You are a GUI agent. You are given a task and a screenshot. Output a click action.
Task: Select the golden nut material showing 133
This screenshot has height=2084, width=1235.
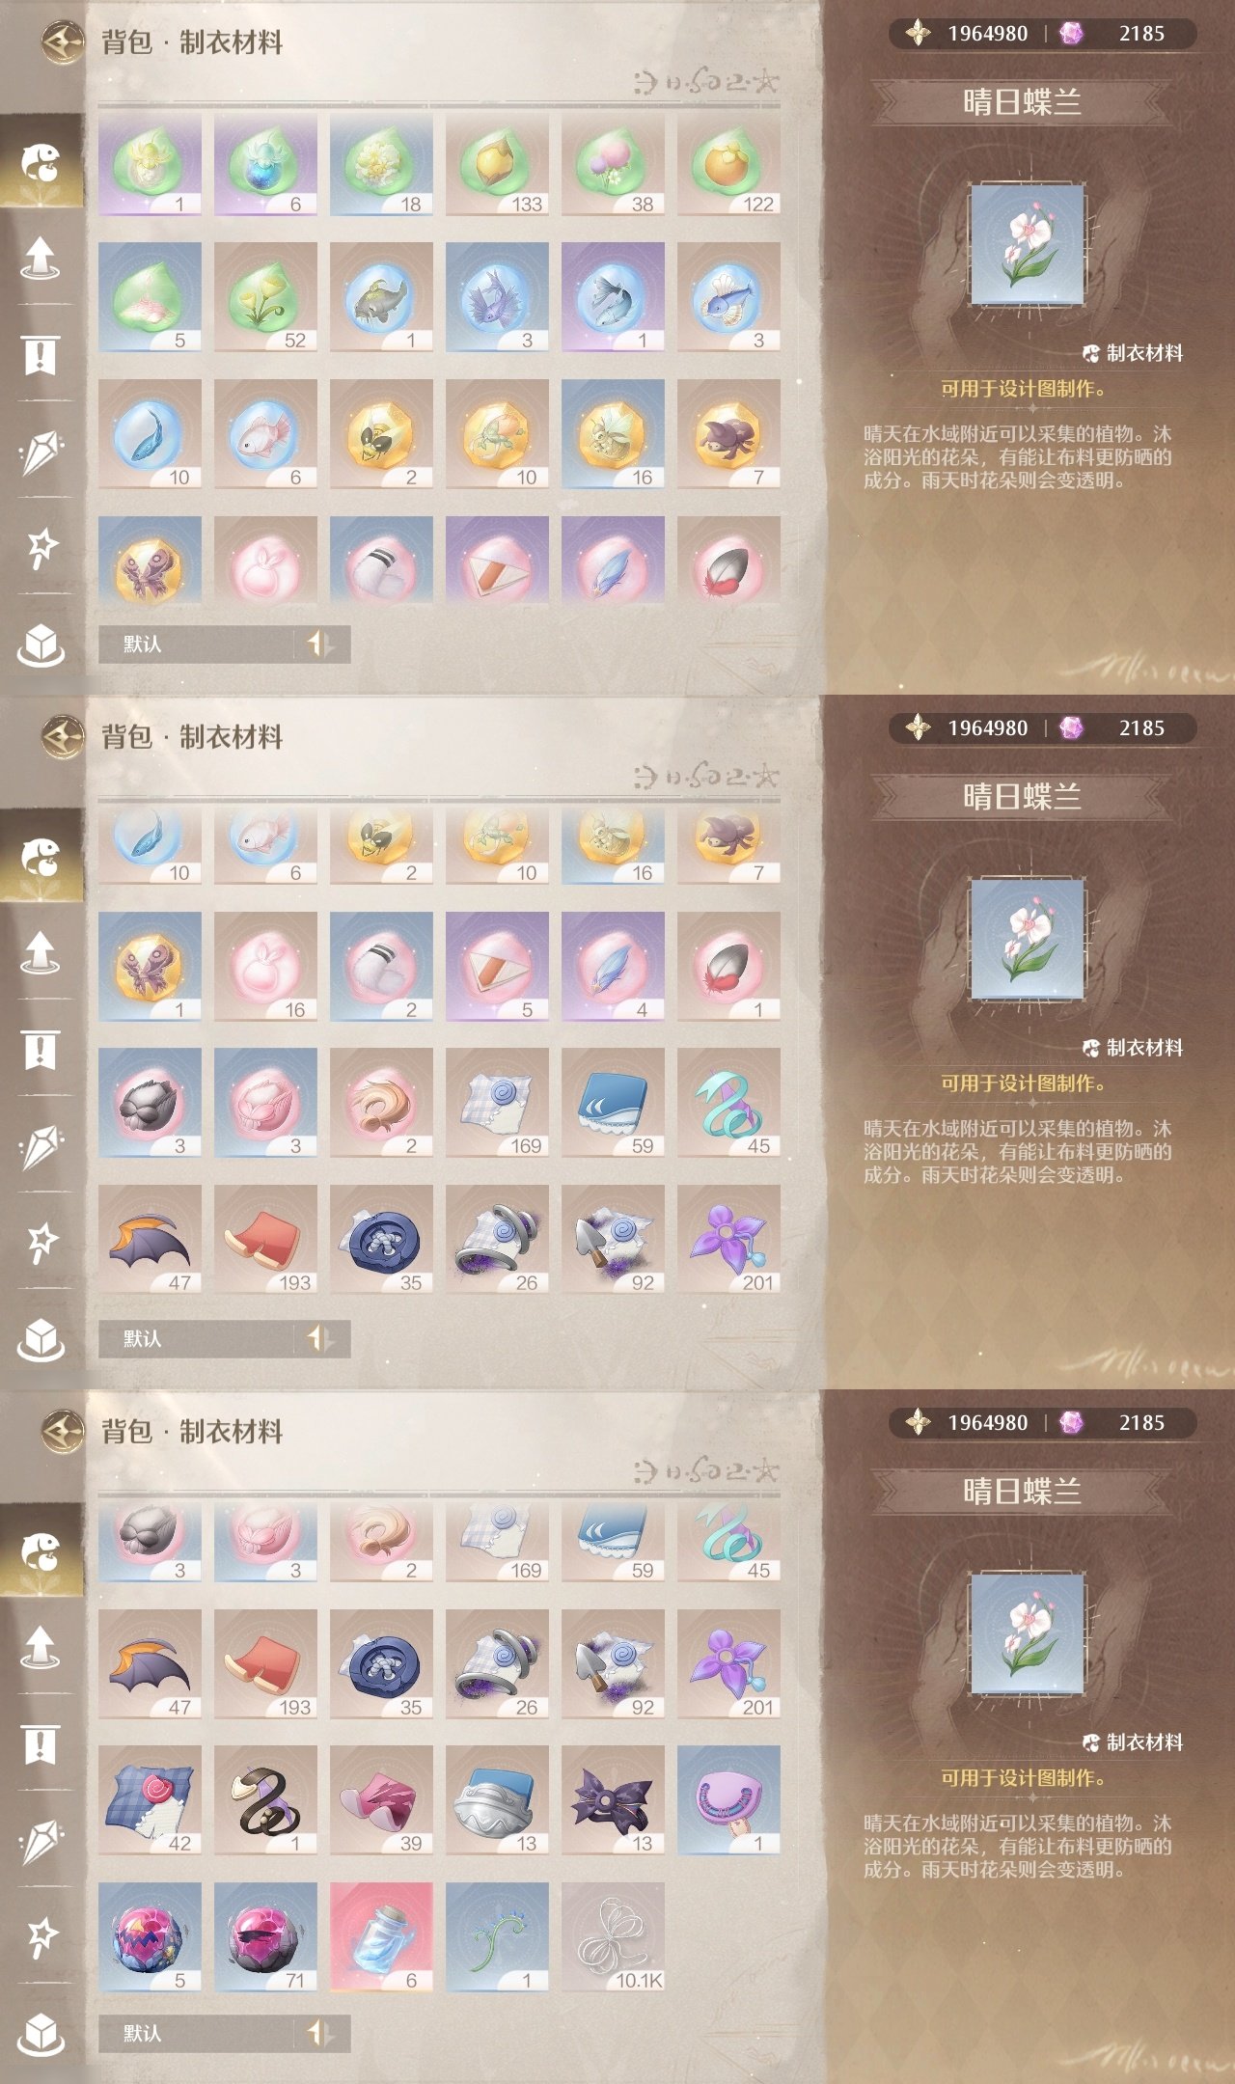pos(497,161)
